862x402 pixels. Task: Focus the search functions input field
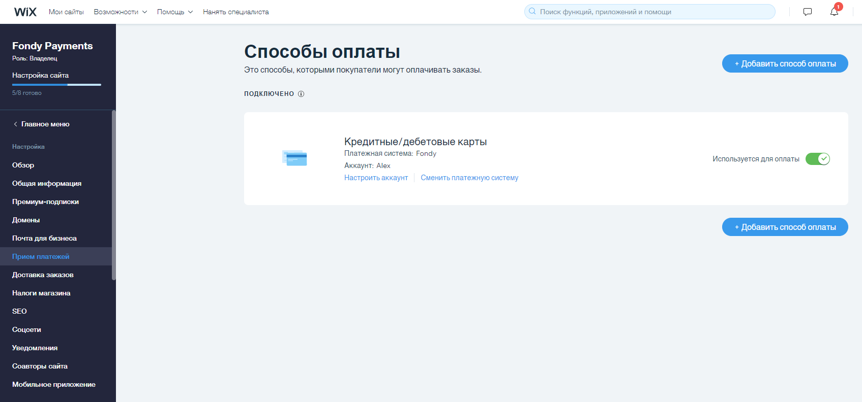[650, 12]
